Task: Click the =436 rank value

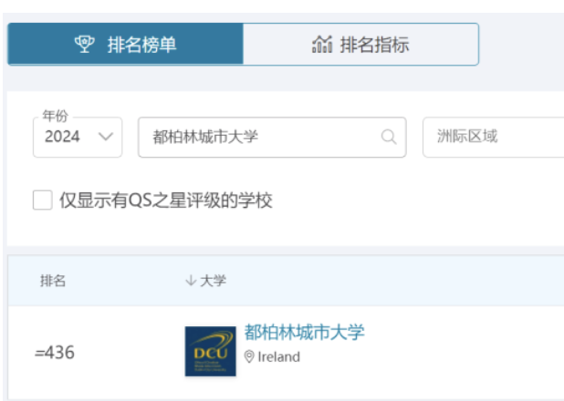Action: coord(55,353)
